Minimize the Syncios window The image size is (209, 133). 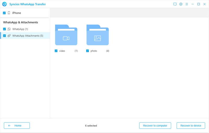[193, 4]
